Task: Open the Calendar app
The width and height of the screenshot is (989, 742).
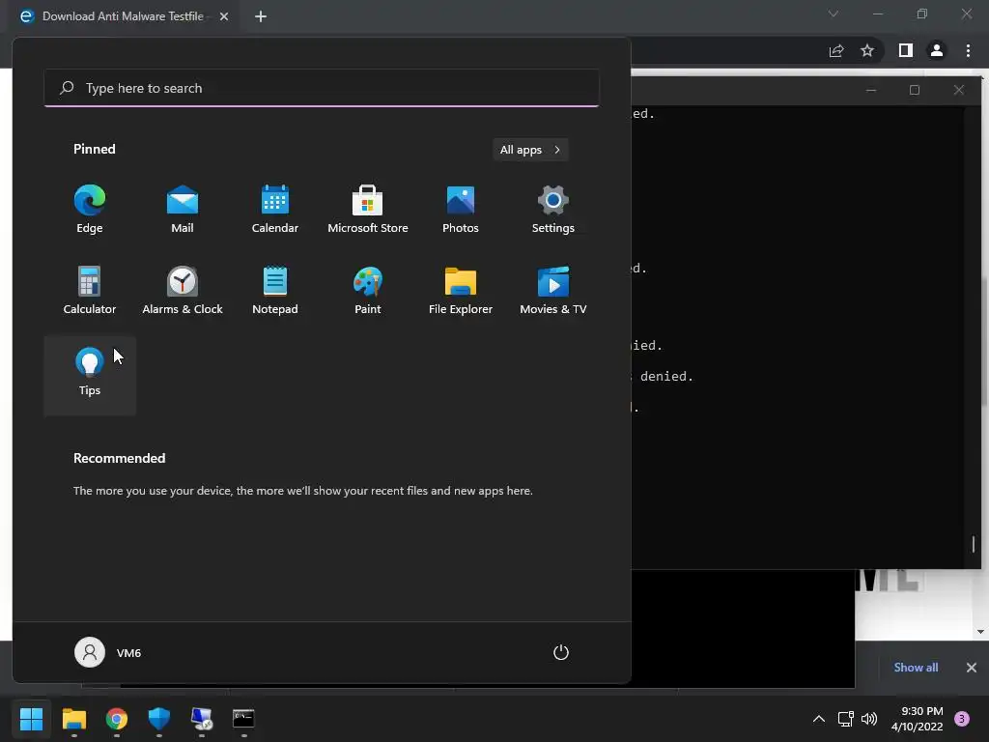Action: (275, 210)
